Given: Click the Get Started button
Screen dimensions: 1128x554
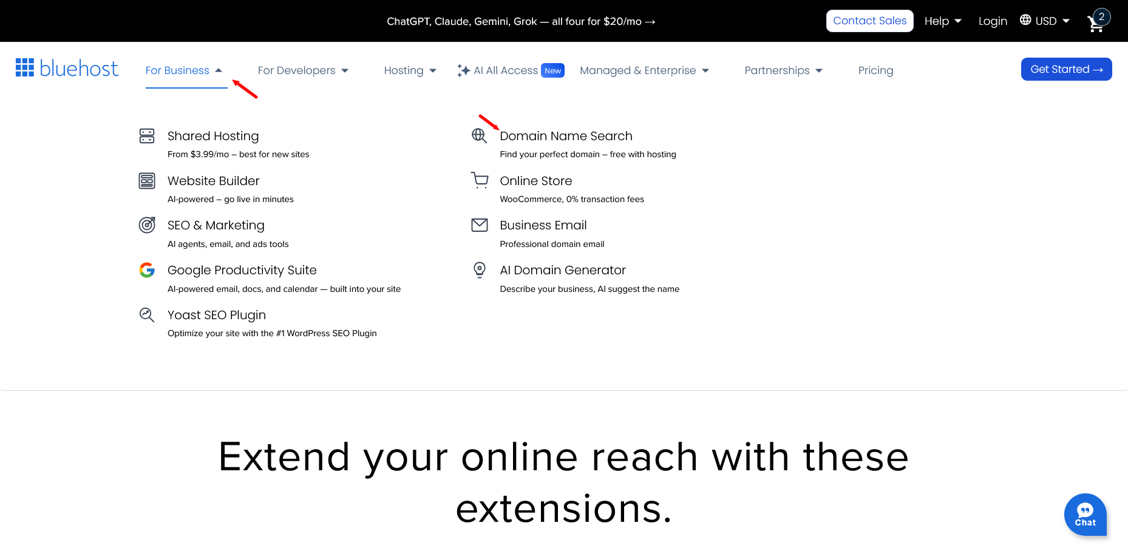Looking at the screenshot, I should (1067, 69).
